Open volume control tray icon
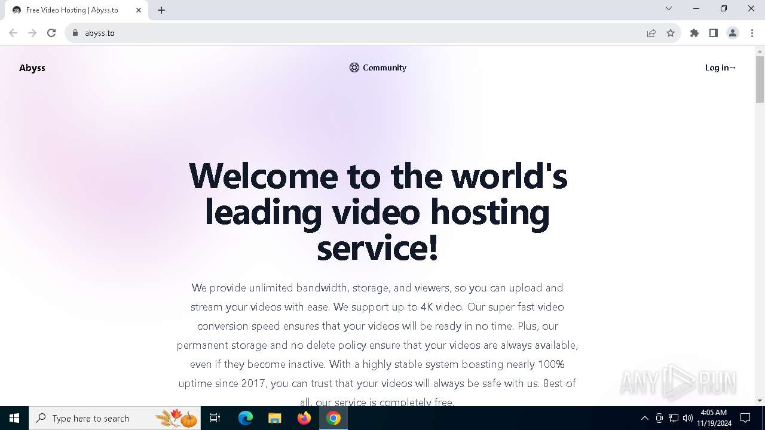The image size is (765, 430). click(x=688, y=418)
